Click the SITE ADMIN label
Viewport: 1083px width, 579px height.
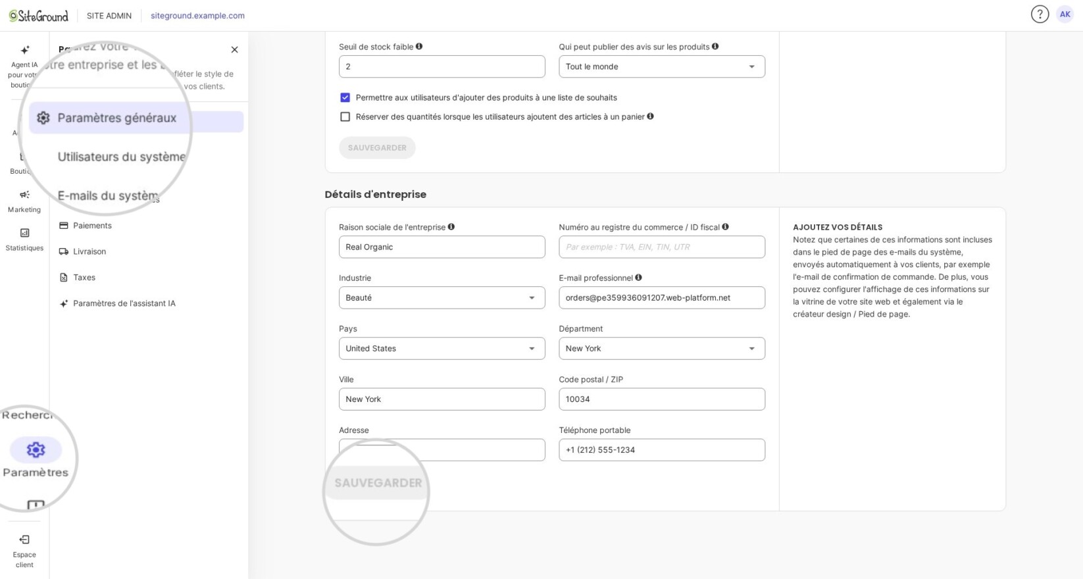point(109,16)
